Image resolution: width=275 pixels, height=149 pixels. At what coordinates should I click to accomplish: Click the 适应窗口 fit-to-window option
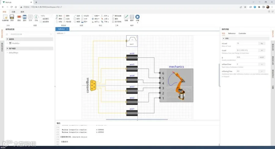pyautogui.click(x=45, y=19)
